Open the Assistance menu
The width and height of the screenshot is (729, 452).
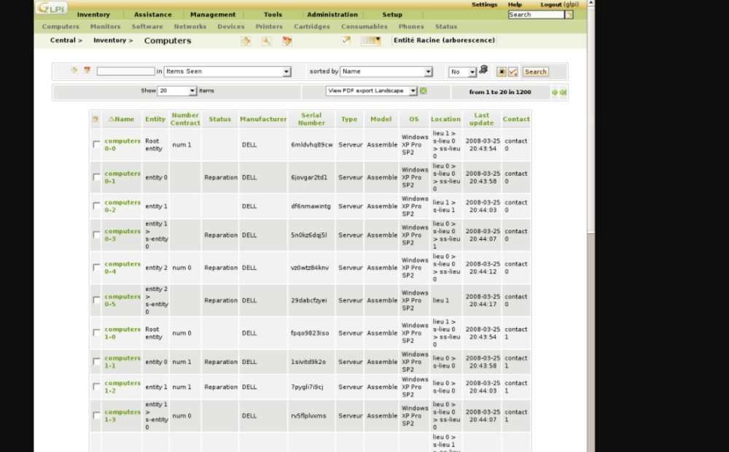point(152,15)
